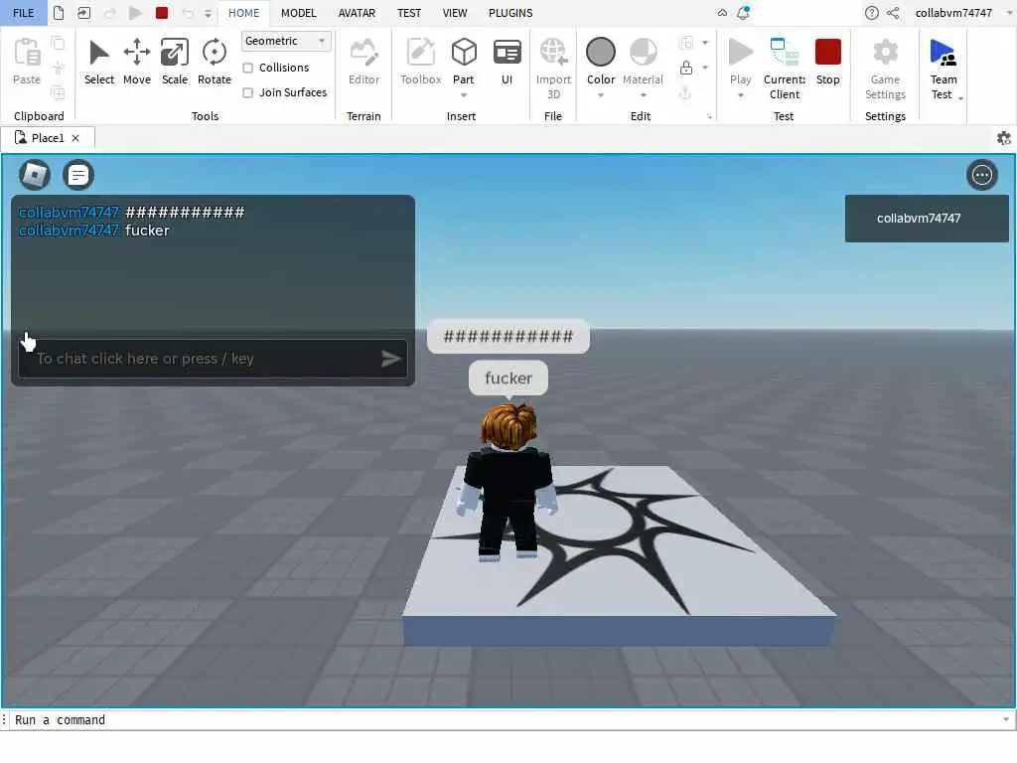Viewport: 1017px width, 763px height.
Task: Open the Roblox menu icon in viewport
Action: (x=35, y=175)
